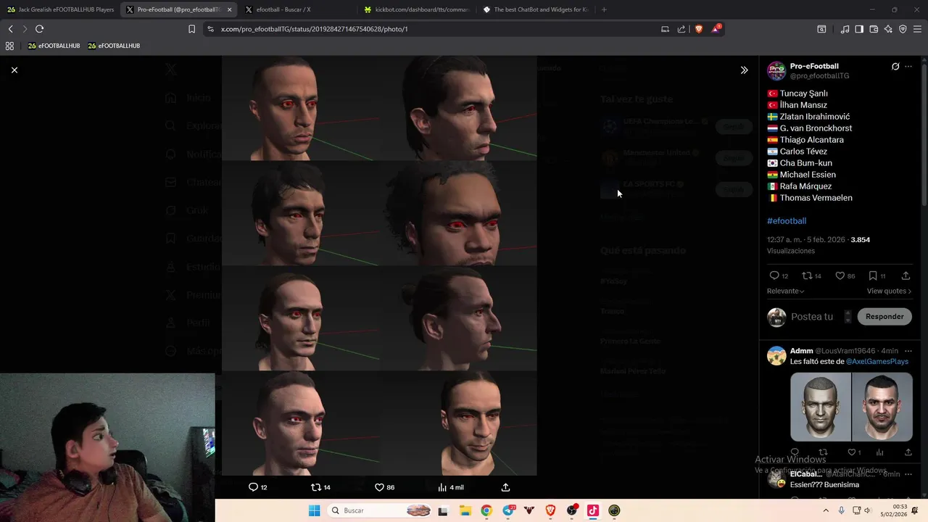
Task: Open Telegram from the taskbar
Action: (x=508, y=510)
